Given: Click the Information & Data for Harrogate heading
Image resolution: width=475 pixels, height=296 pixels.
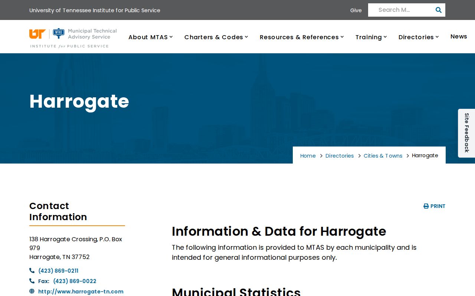Looking at the screenshot, I should [279, 231].
